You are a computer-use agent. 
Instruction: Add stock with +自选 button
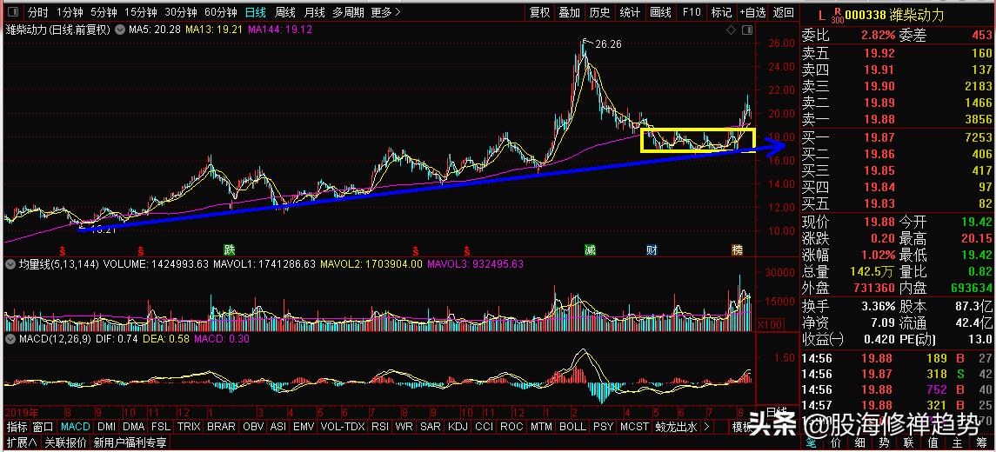coord(752,12)
